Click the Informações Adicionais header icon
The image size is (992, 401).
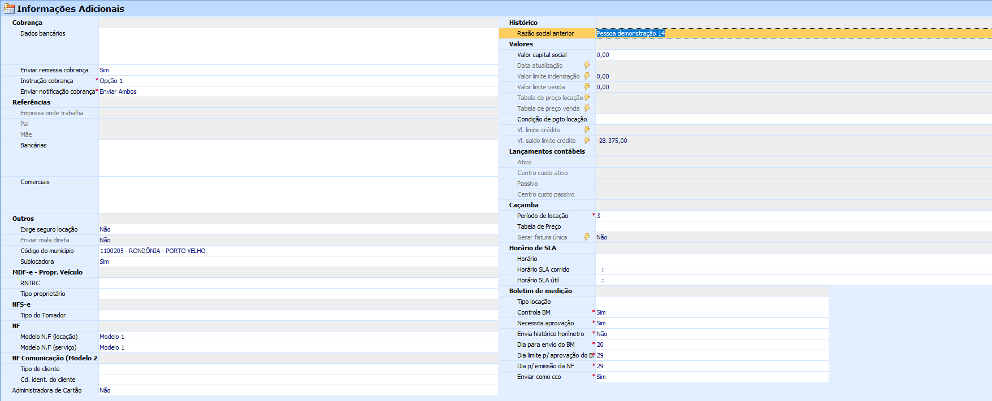(x=9, y=8)
